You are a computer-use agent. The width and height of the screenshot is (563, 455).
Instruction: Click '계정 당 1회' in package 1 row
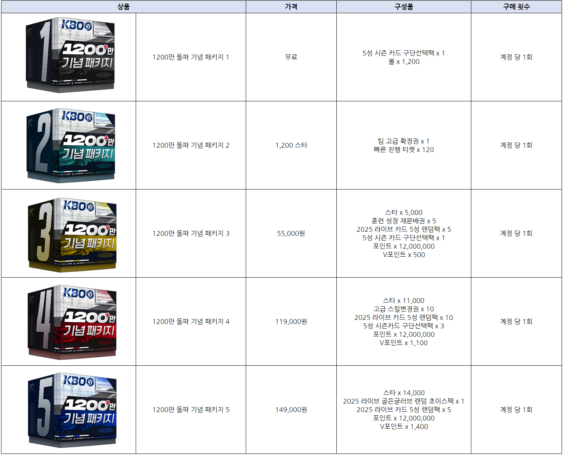coord(516,57)
